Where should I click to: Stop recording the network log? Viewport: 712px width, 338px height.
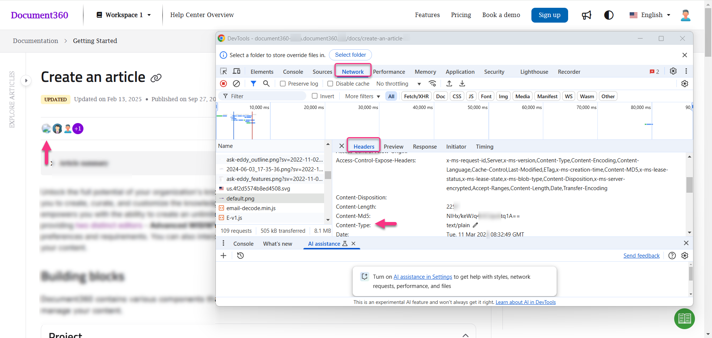click(x=224, y=84)
